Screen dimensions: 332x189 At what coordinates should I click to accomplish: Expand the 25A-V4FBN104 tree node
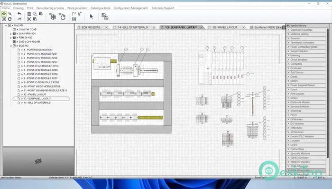[11, 34]
